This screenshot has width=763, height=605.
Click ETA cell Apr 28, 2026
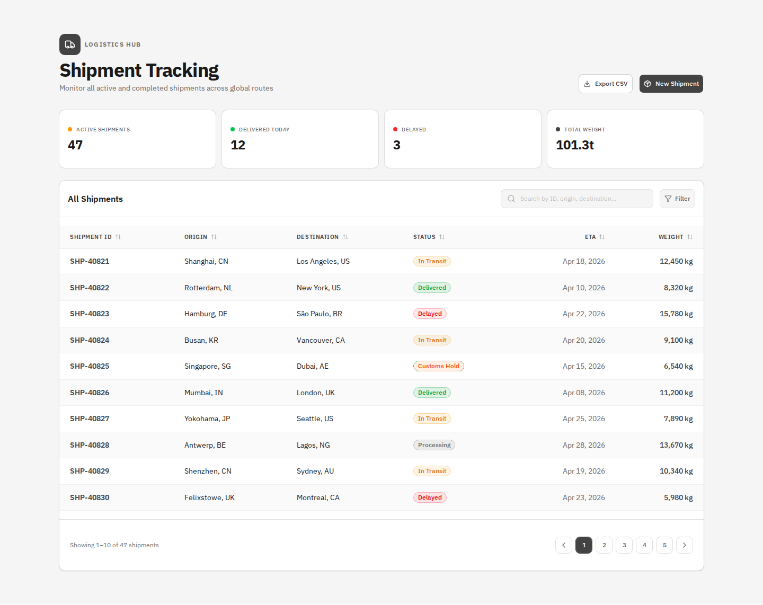click(584, 445)
